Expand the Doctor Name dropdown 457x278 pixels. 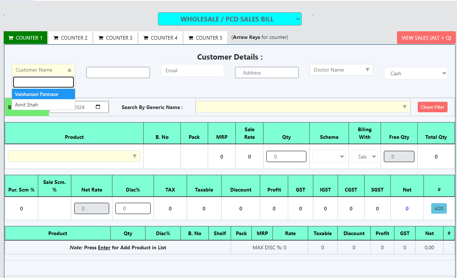pyautogui.click(x=341, y=70)
